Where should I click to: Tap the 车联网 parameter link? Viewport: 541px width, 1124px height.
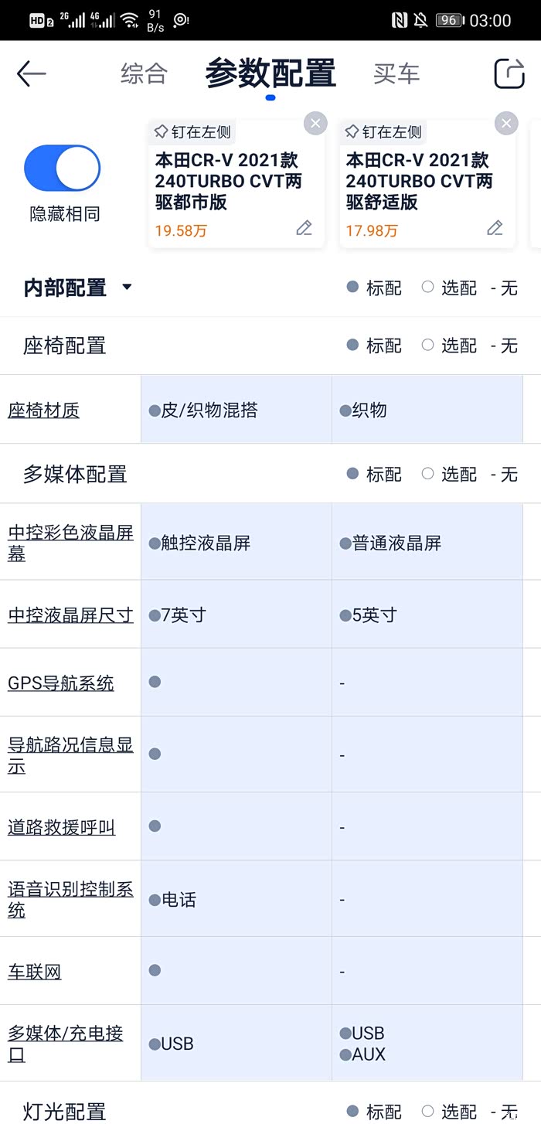click(35, 971)
